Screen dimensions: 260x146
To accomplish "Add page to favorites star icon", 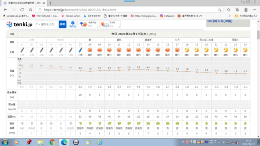I will [220, 10].
